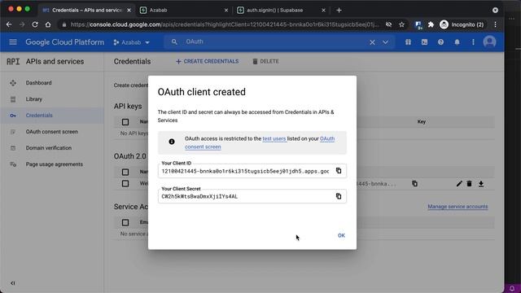Download the OAuth client JSON
Screen dimensions: 521x293
click(481, 183)
